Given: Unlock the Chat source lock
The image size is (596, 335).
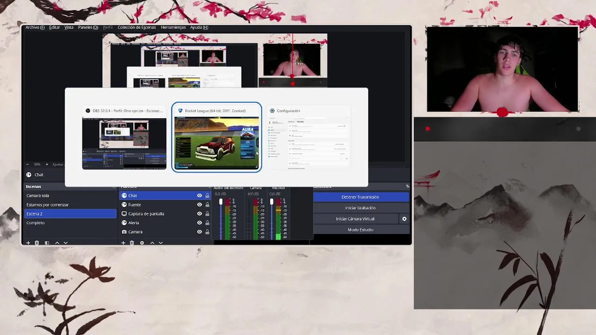Looking at the screenshot, I should [207, 195].
